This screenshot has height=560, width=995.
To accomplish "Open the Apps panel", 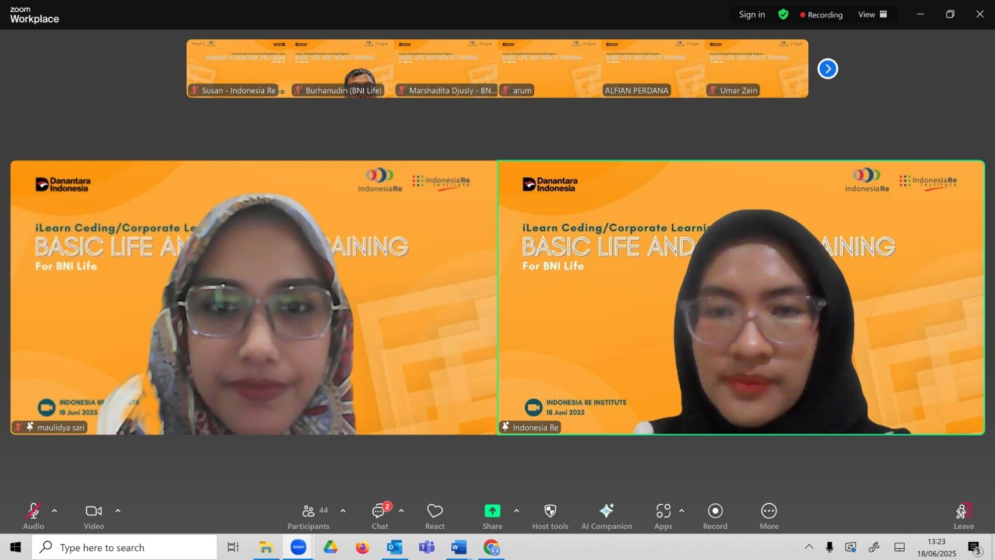I will pyautogui.click(x=664, y=516).
